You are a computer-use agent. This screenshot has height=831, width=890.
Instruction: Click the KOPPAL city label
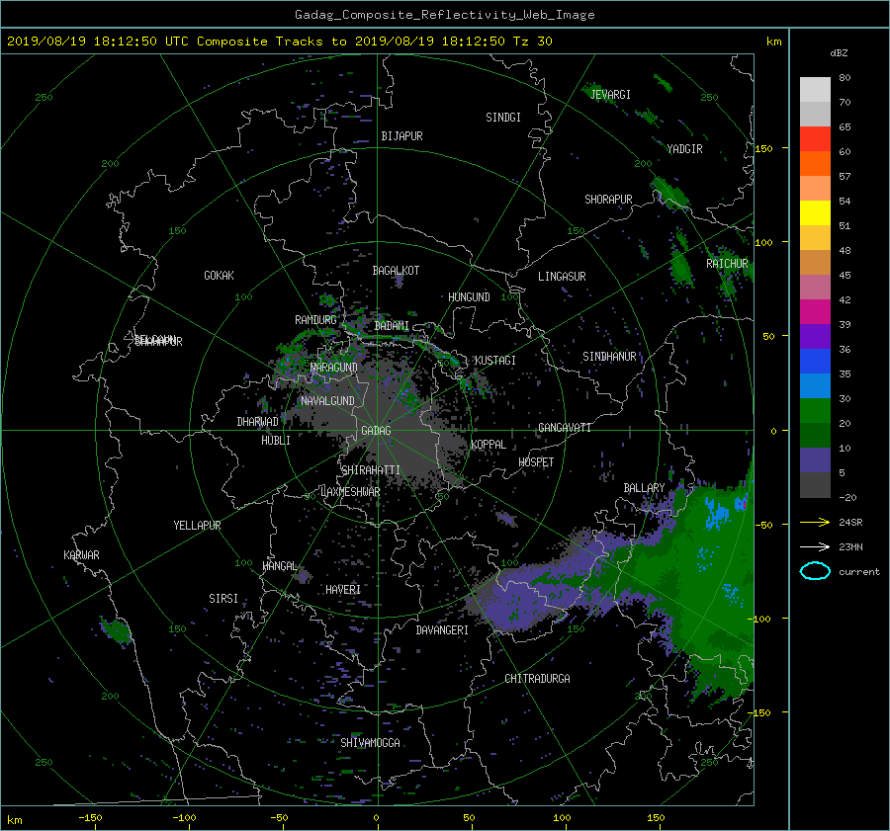[x=489, y=444]
